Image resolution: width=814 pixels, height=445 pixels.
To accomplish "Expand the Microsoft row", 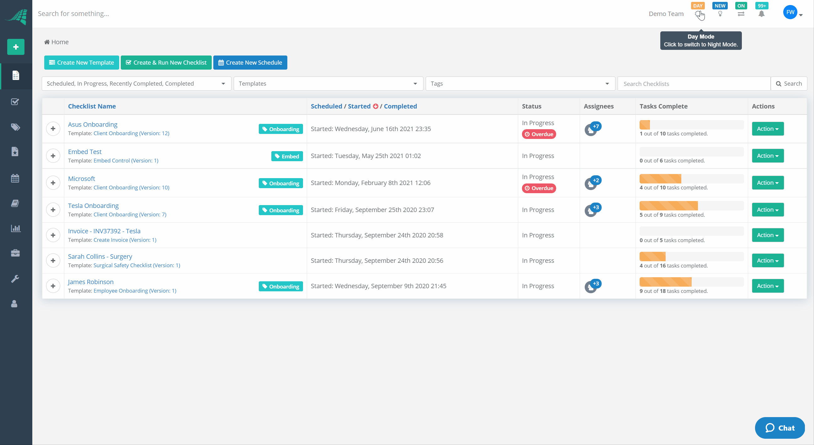I will point(53,183).
